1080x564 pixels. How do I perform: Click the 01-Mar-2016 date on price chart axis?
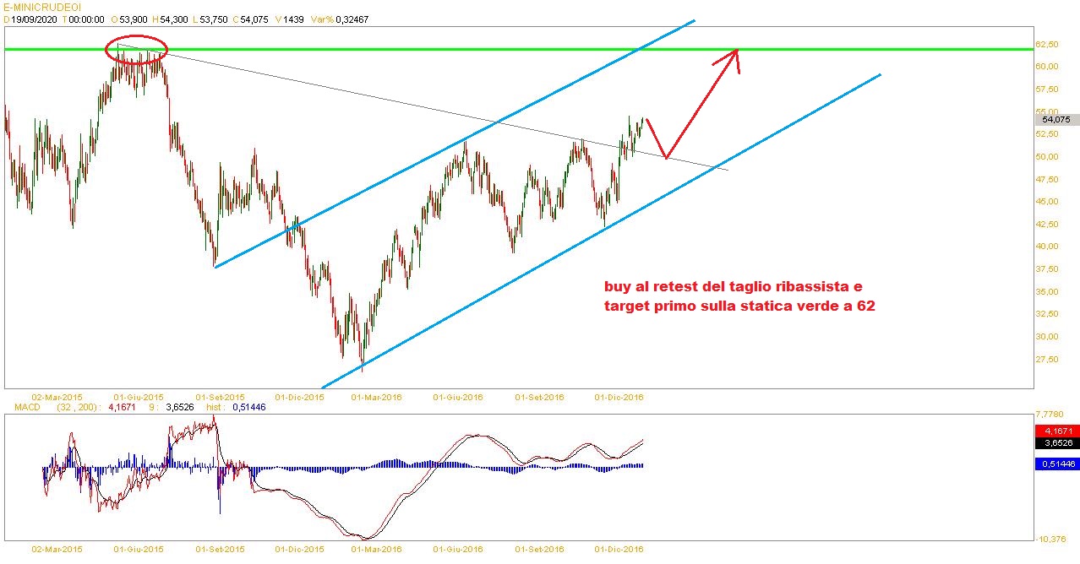point(378,397)
